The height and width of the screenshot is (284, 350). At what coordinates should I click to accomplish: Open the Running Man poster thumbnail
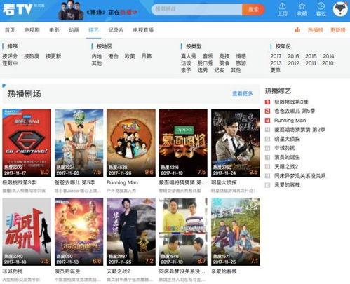tap(131, 142)
